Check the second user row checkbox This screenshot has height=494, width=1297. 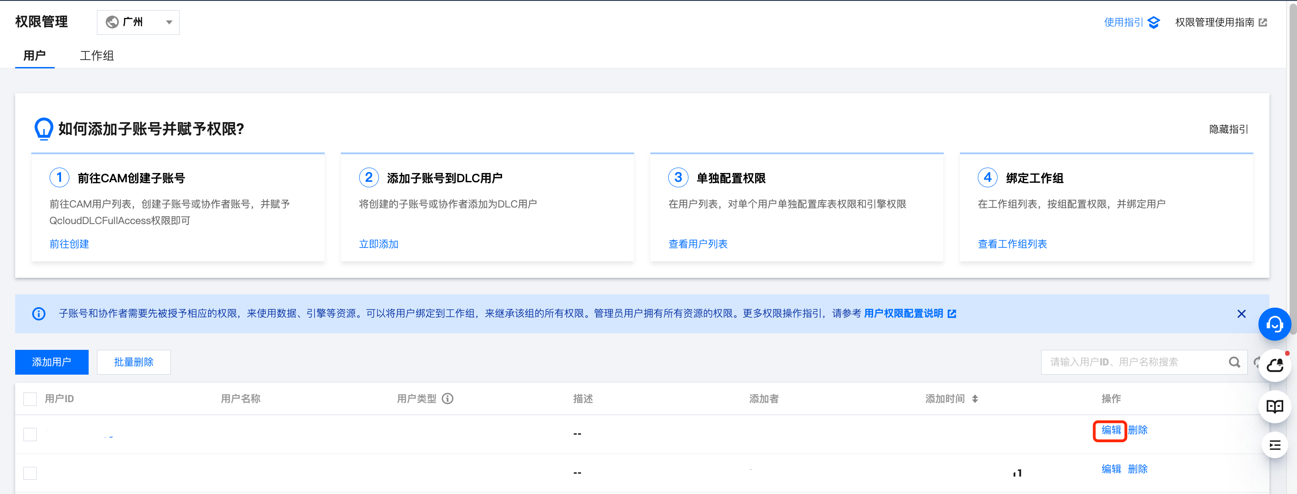point(30,473)
